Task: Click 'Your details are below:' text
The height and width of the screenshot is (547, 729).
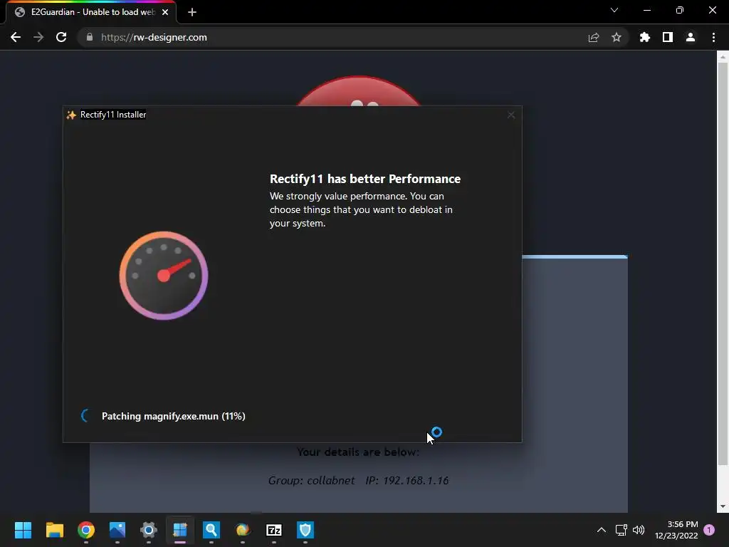Action: click(358, 452)
